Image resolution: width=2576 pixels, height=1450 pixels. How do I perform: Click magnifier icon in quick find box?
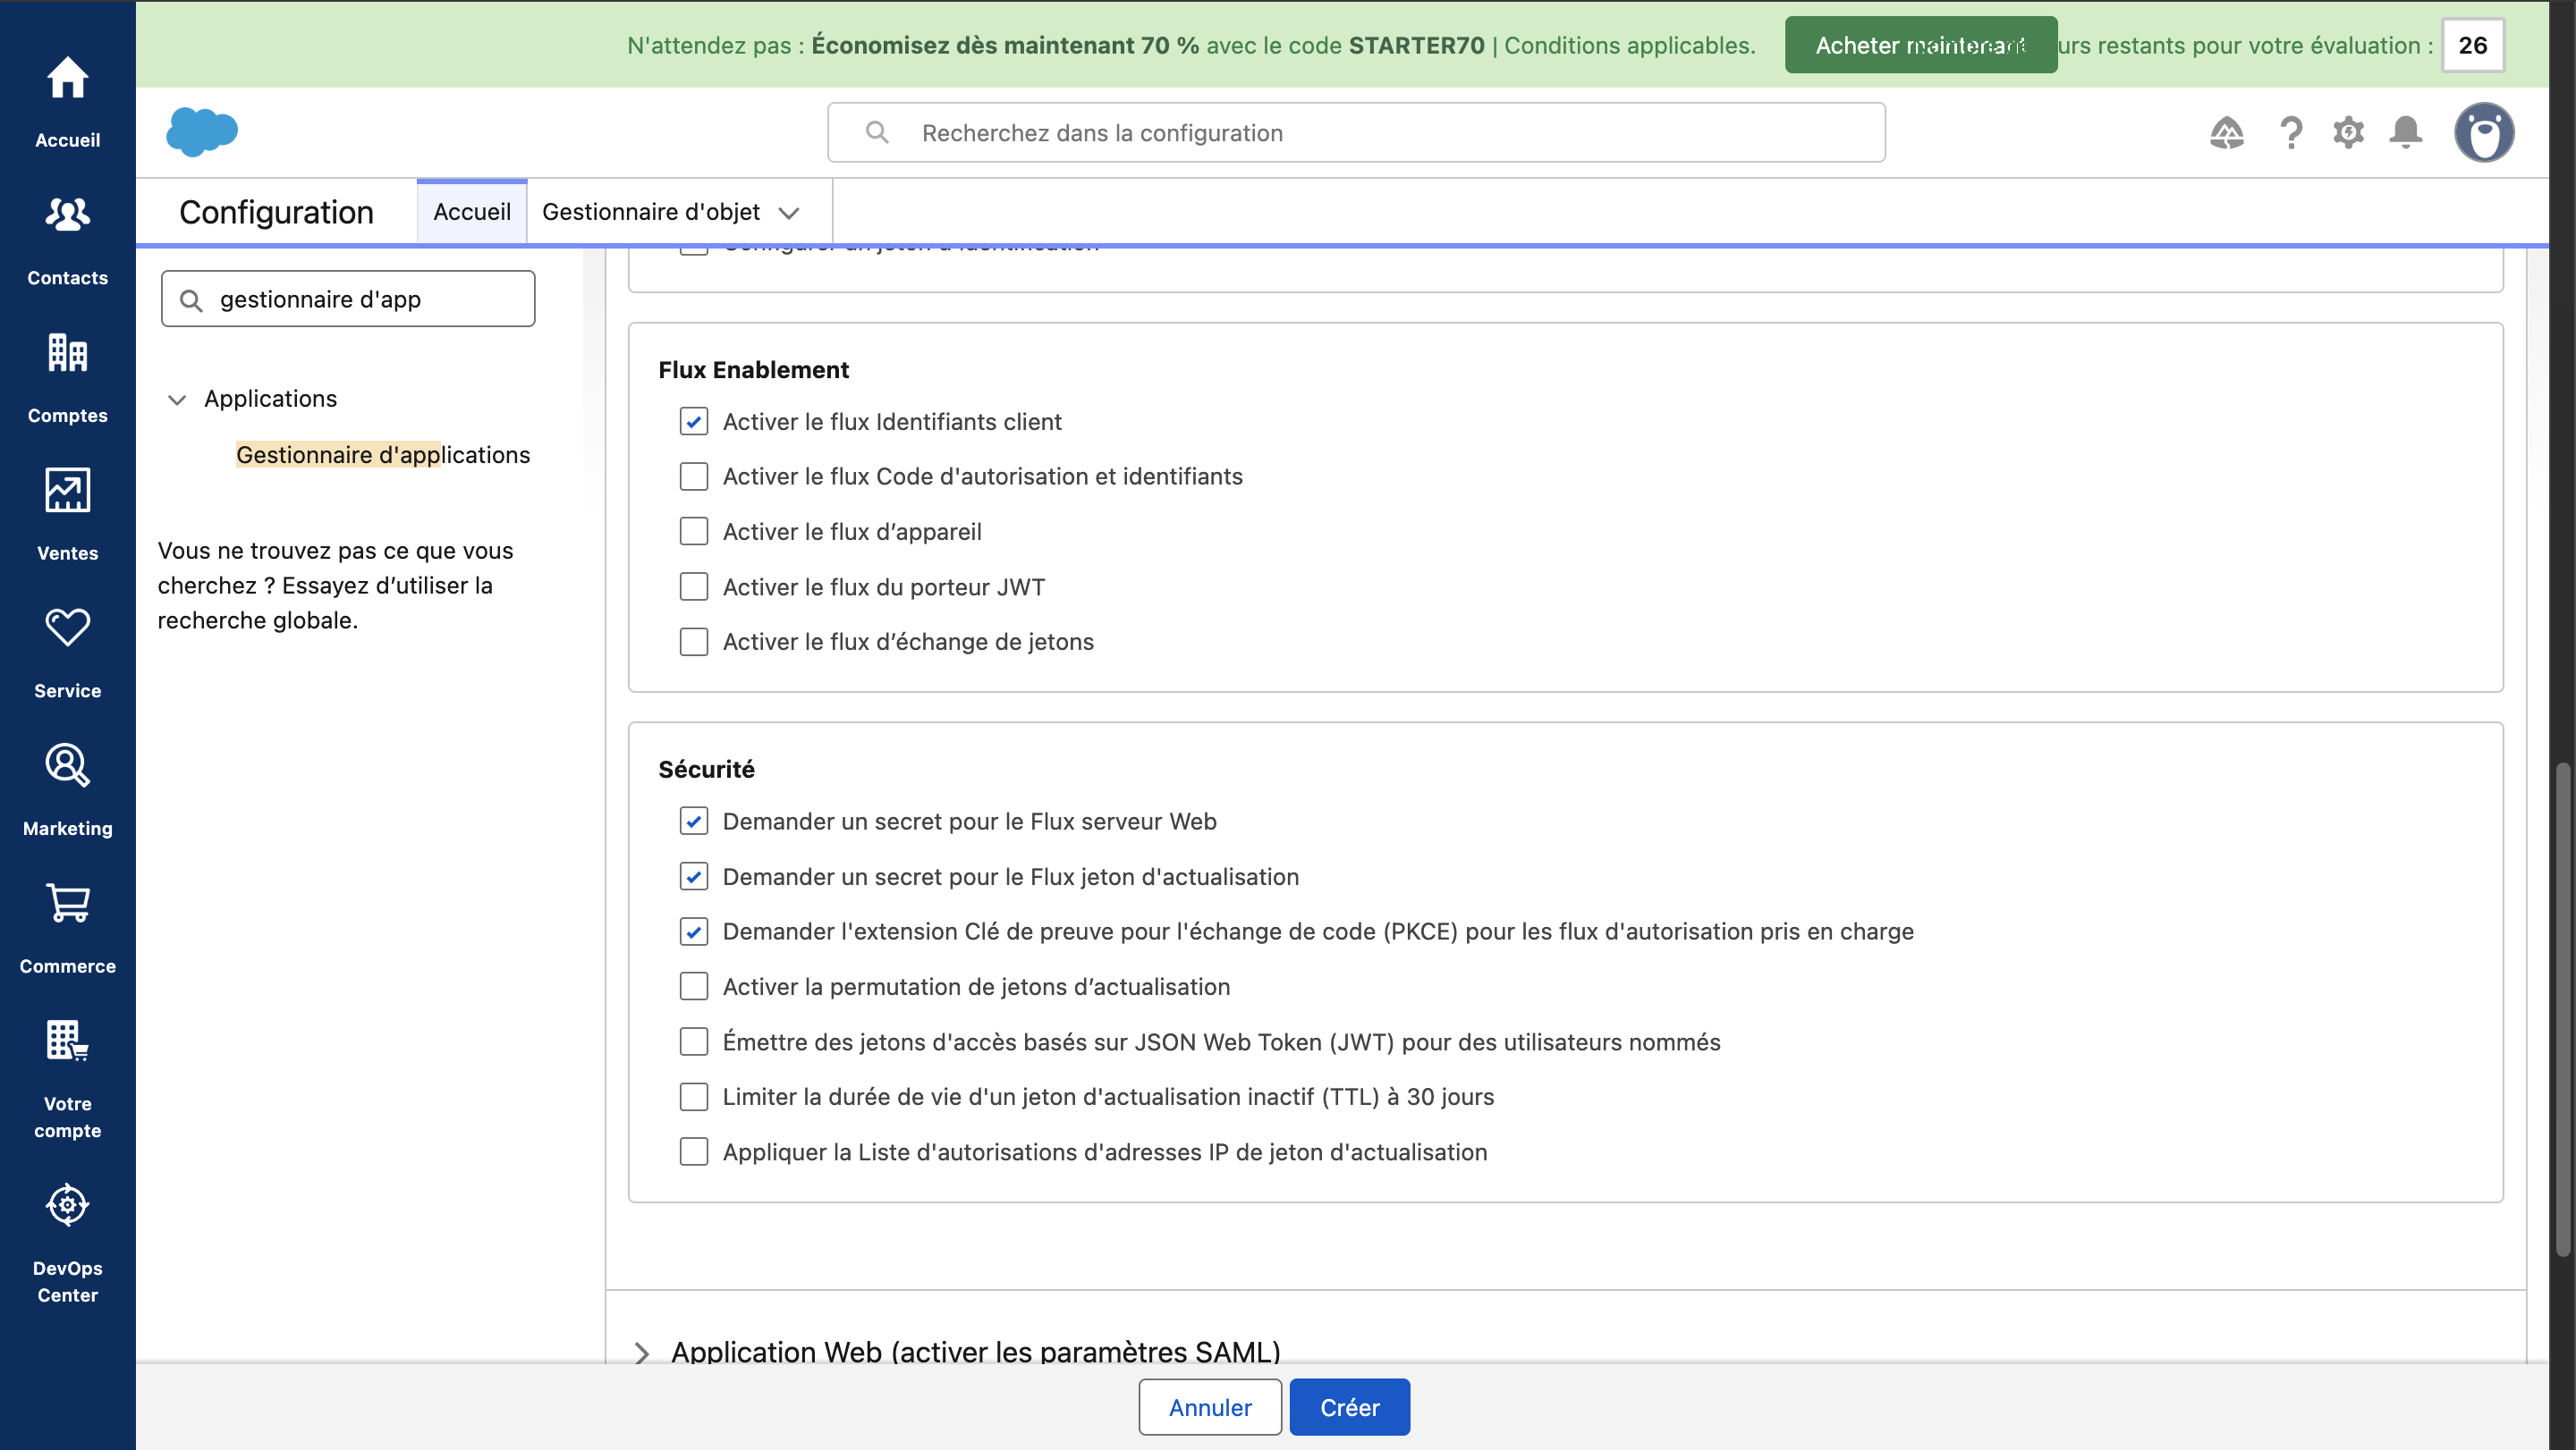pos(191,299)
